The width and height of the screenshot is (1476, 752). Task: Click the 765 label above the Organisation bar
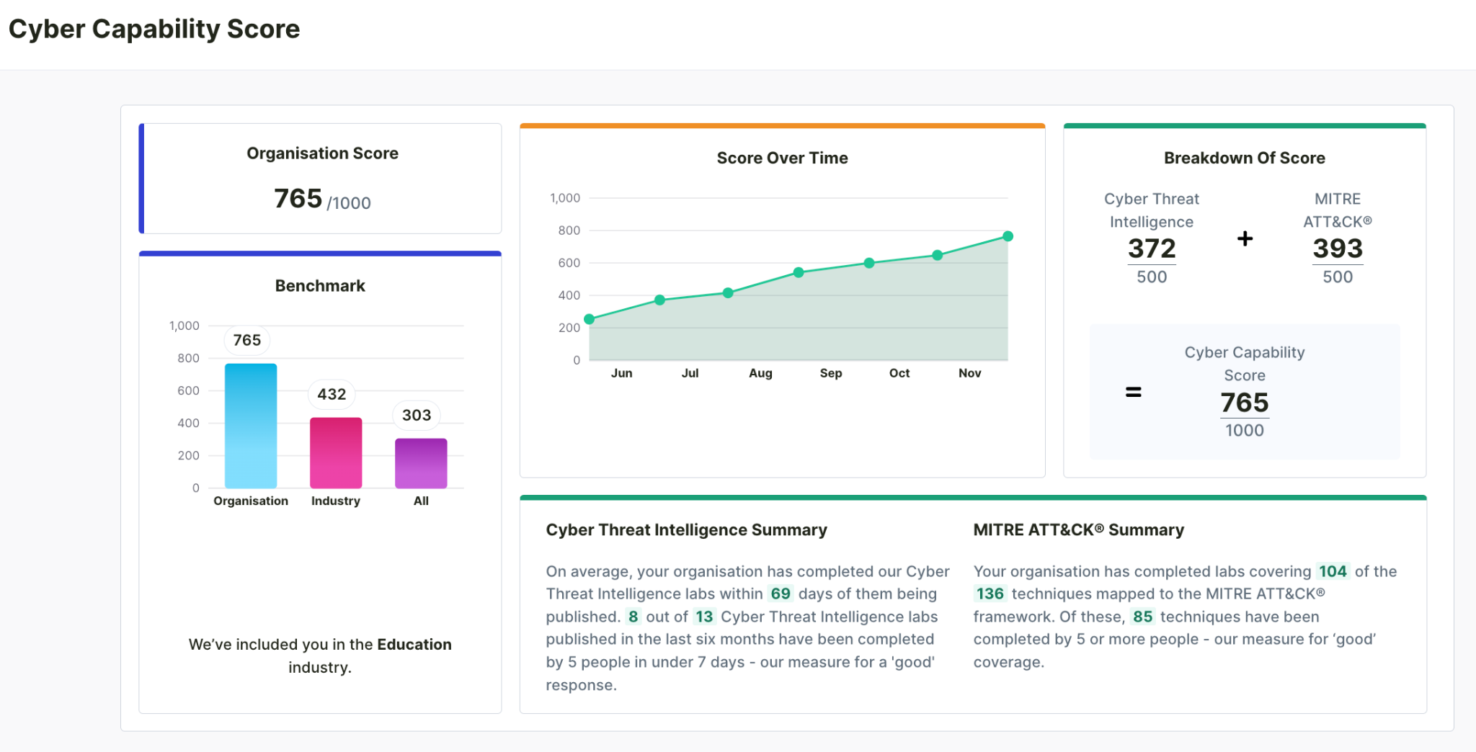click(247, 340)
